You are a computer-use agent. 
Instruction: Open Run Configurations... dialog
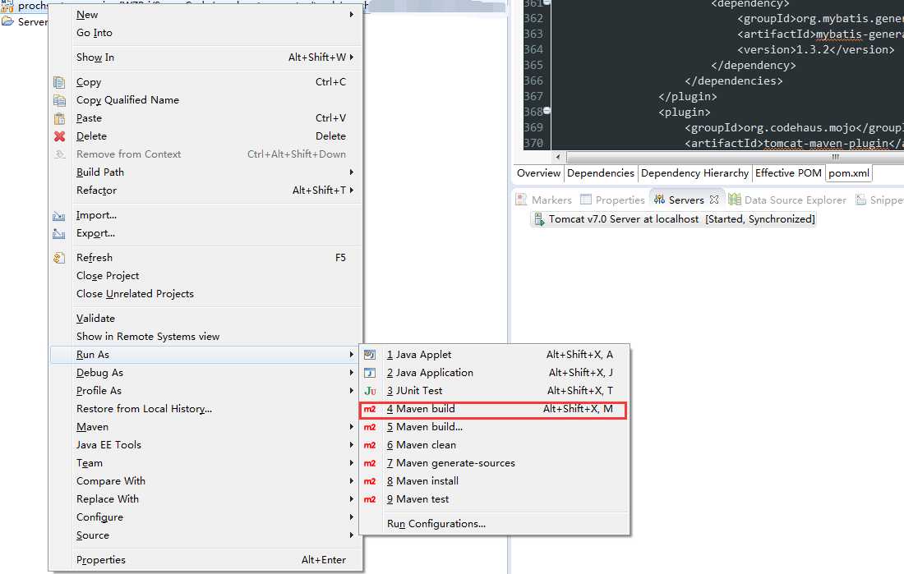[494, 524]
